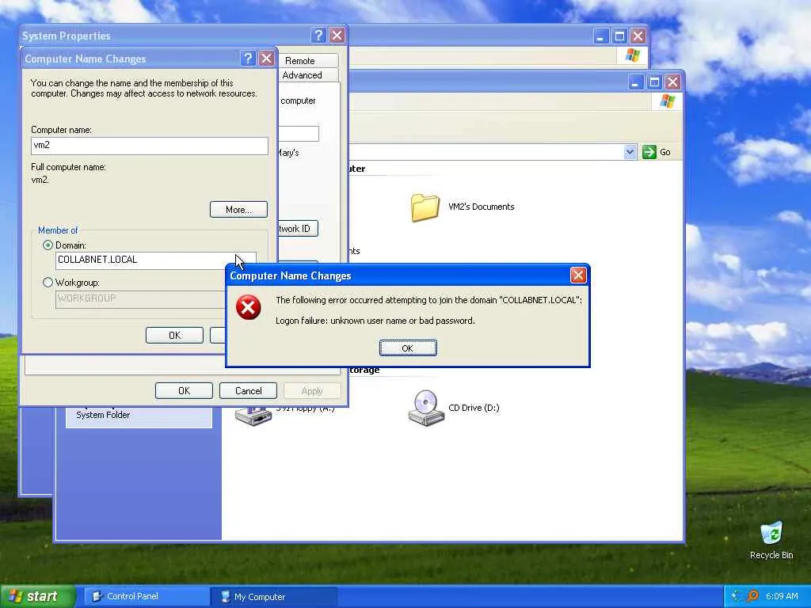The width and height of the screenshot is (811, 608).
Task: Minimize the Control Panel window
Action: pyautogui.click(x=600, y=36)
